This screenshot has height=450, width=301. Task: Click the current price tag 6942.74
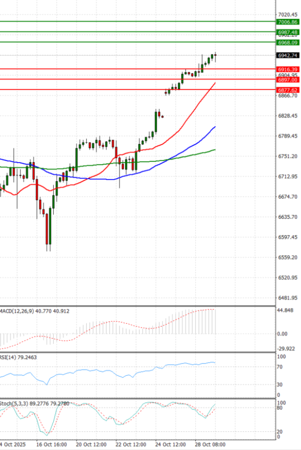[x=287, y=56]
